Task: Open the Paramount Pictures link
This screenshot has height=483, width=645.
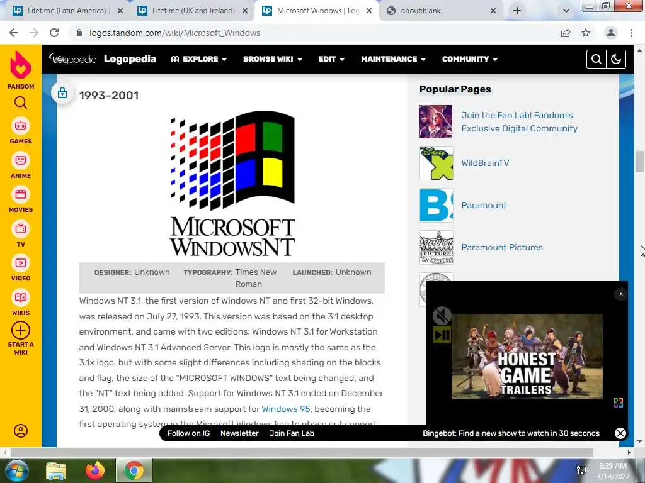Action: coord(502,247)
